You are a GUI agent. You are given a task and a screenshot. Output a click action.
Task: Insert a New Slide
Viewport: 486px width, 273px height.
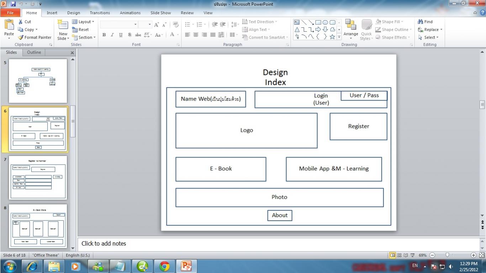[63, 30]
